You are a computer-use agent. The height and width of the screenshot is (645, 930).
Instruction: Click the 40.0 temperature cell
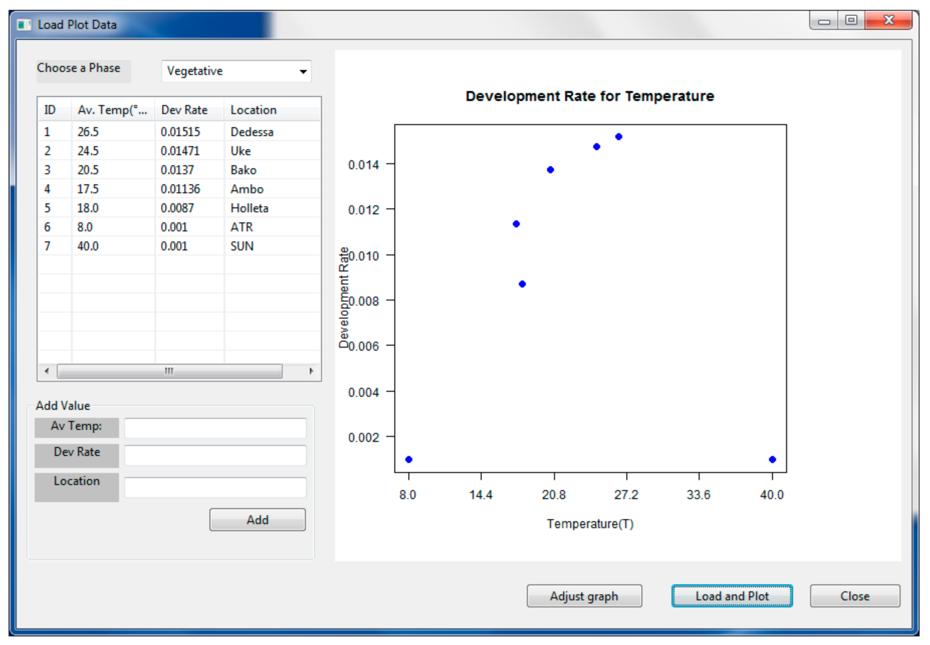coord(88,246)
